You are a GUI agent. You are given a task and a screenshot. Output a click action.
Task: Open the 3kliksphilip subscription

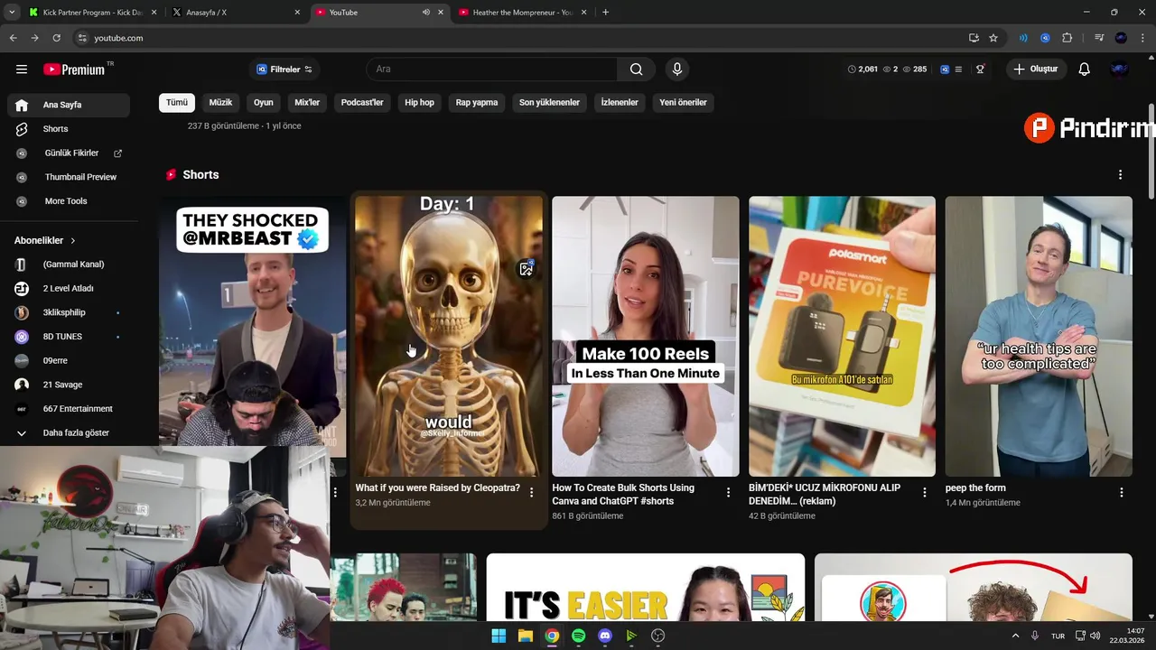69,312
